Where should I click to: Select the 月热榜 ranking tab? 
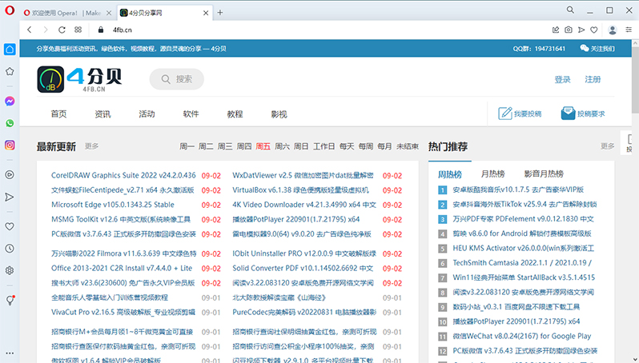point(492,174)
